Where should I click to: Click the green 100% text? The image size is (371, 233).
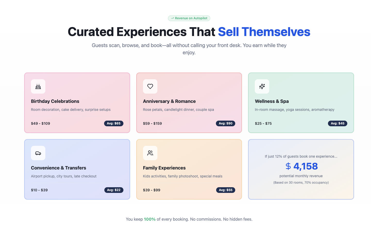[150, 219]
